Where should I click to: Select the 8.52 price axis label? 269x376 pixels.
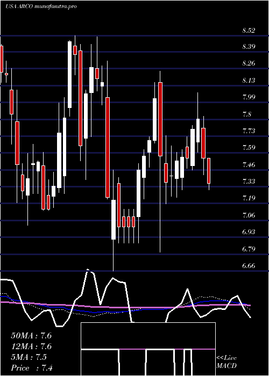click(x=249, y=31)
